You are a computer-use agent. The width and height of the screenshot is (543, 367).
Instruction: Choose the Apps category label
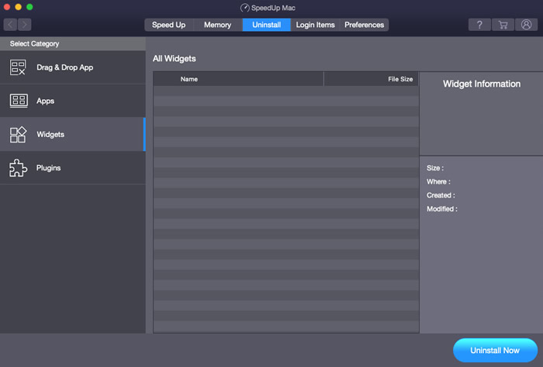[x=45, y=101]
